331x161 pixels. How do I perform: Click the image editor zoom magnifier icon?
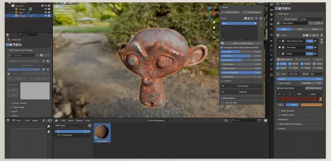[48, 126]
